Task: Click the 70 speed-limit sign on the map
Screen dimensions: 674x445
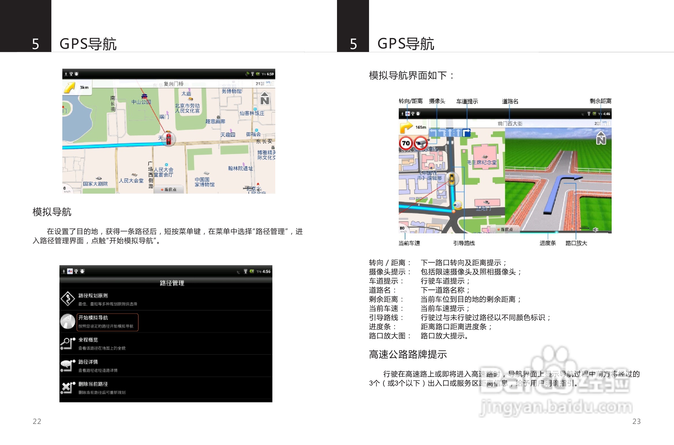Action: pyautogui.click(x=406, y=143)
